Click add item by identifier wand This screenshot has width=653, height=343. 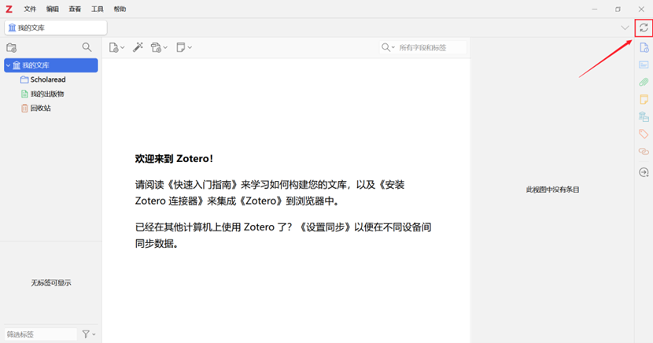[x=138, y=47]
